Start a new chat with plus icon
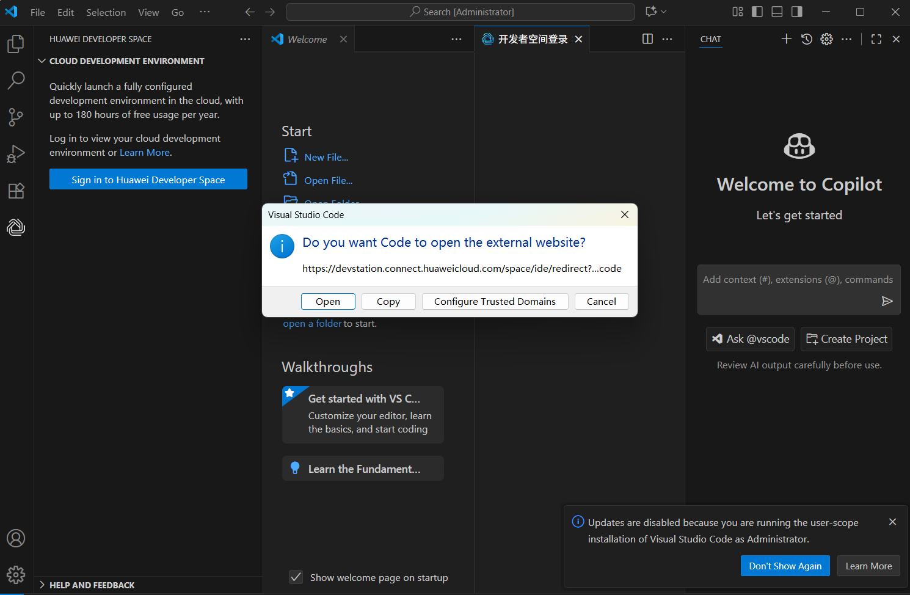 click(787, 39)
